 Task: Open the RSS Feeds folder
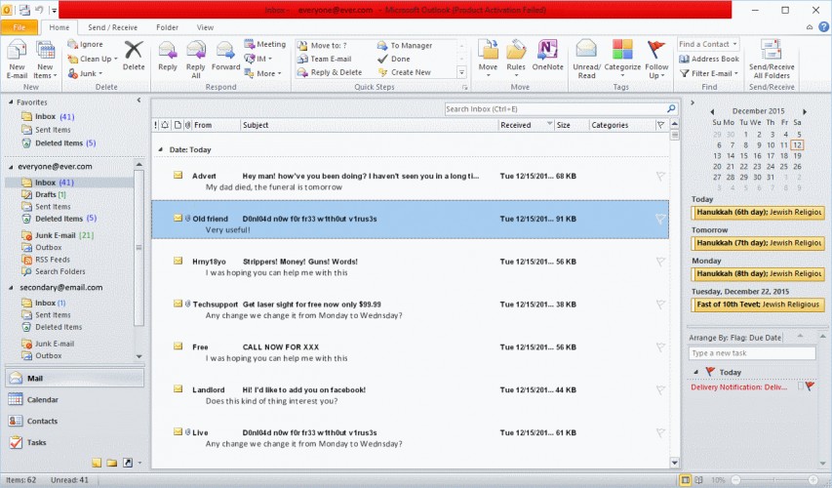(x=46, y=260)
